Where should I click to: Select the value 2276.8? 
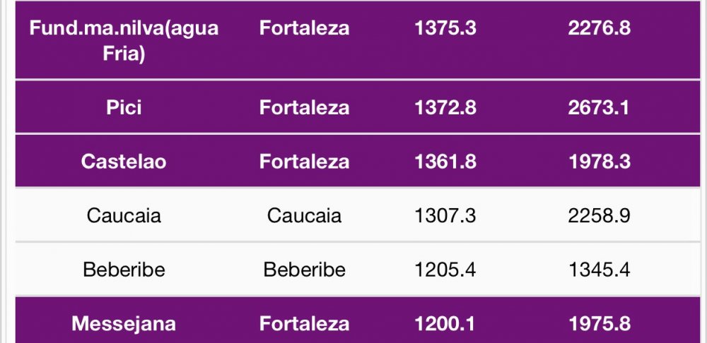click(x=599, y=29)
